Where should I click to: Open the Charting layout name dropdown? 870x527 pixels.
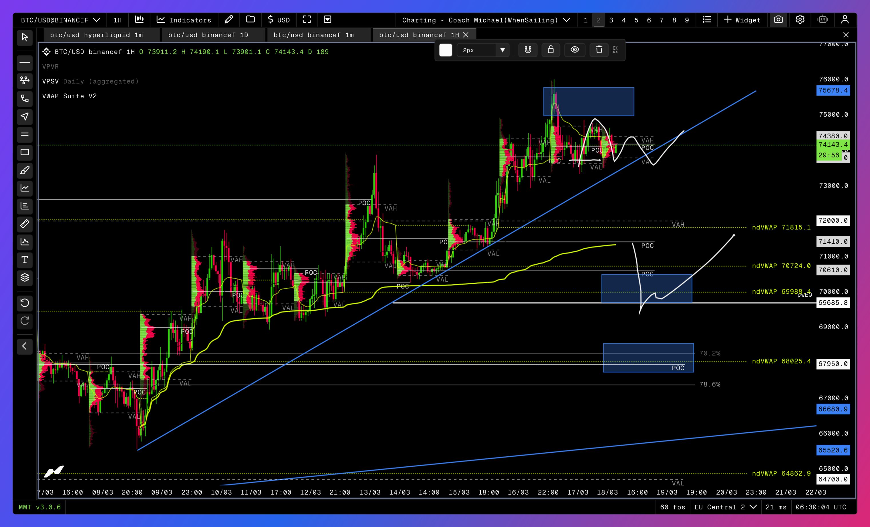click(486, 20)
